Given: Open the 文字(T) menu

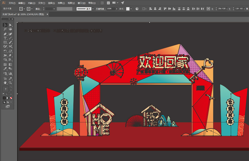Looking at the screenshot, I should pos(41,3).
